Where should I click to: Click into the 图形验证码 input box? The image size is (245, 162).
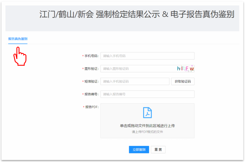pyautogui.click(x=137, y=69)
